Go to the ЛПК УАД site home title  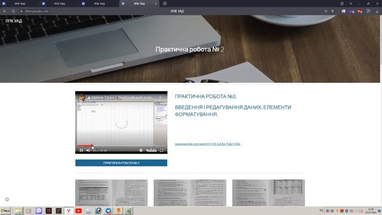(x=14, y=21)
